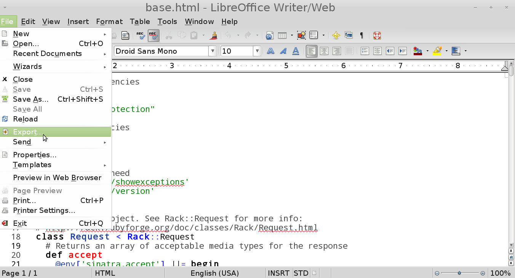The width and height of the screenshot is (515, 278).
Task: Open the Navigator star icon
Action: 336,36
